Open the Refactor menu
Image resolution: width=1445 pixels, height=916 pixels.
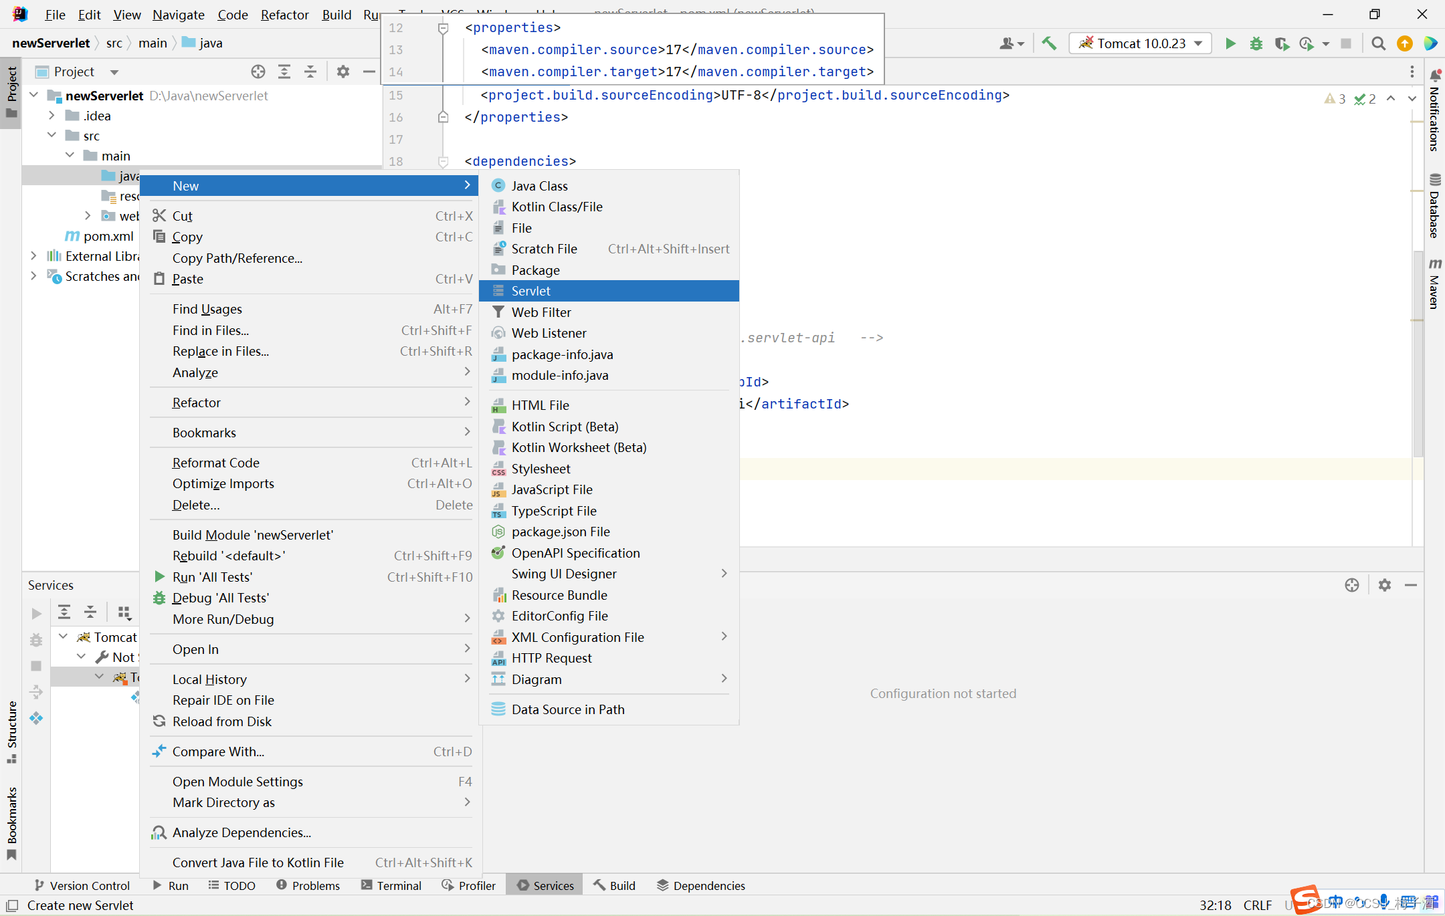point(284,15)
